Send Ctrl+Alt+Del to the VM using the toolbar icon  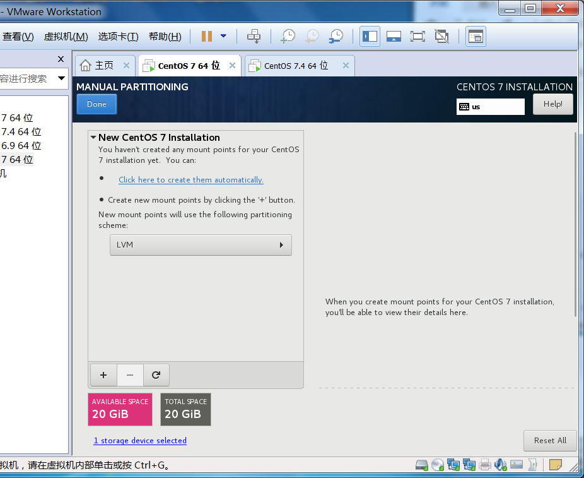pos(254,36)
